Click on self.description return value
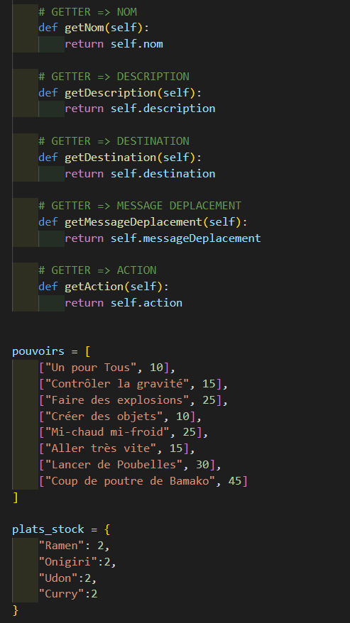 (x=163, y=109)
